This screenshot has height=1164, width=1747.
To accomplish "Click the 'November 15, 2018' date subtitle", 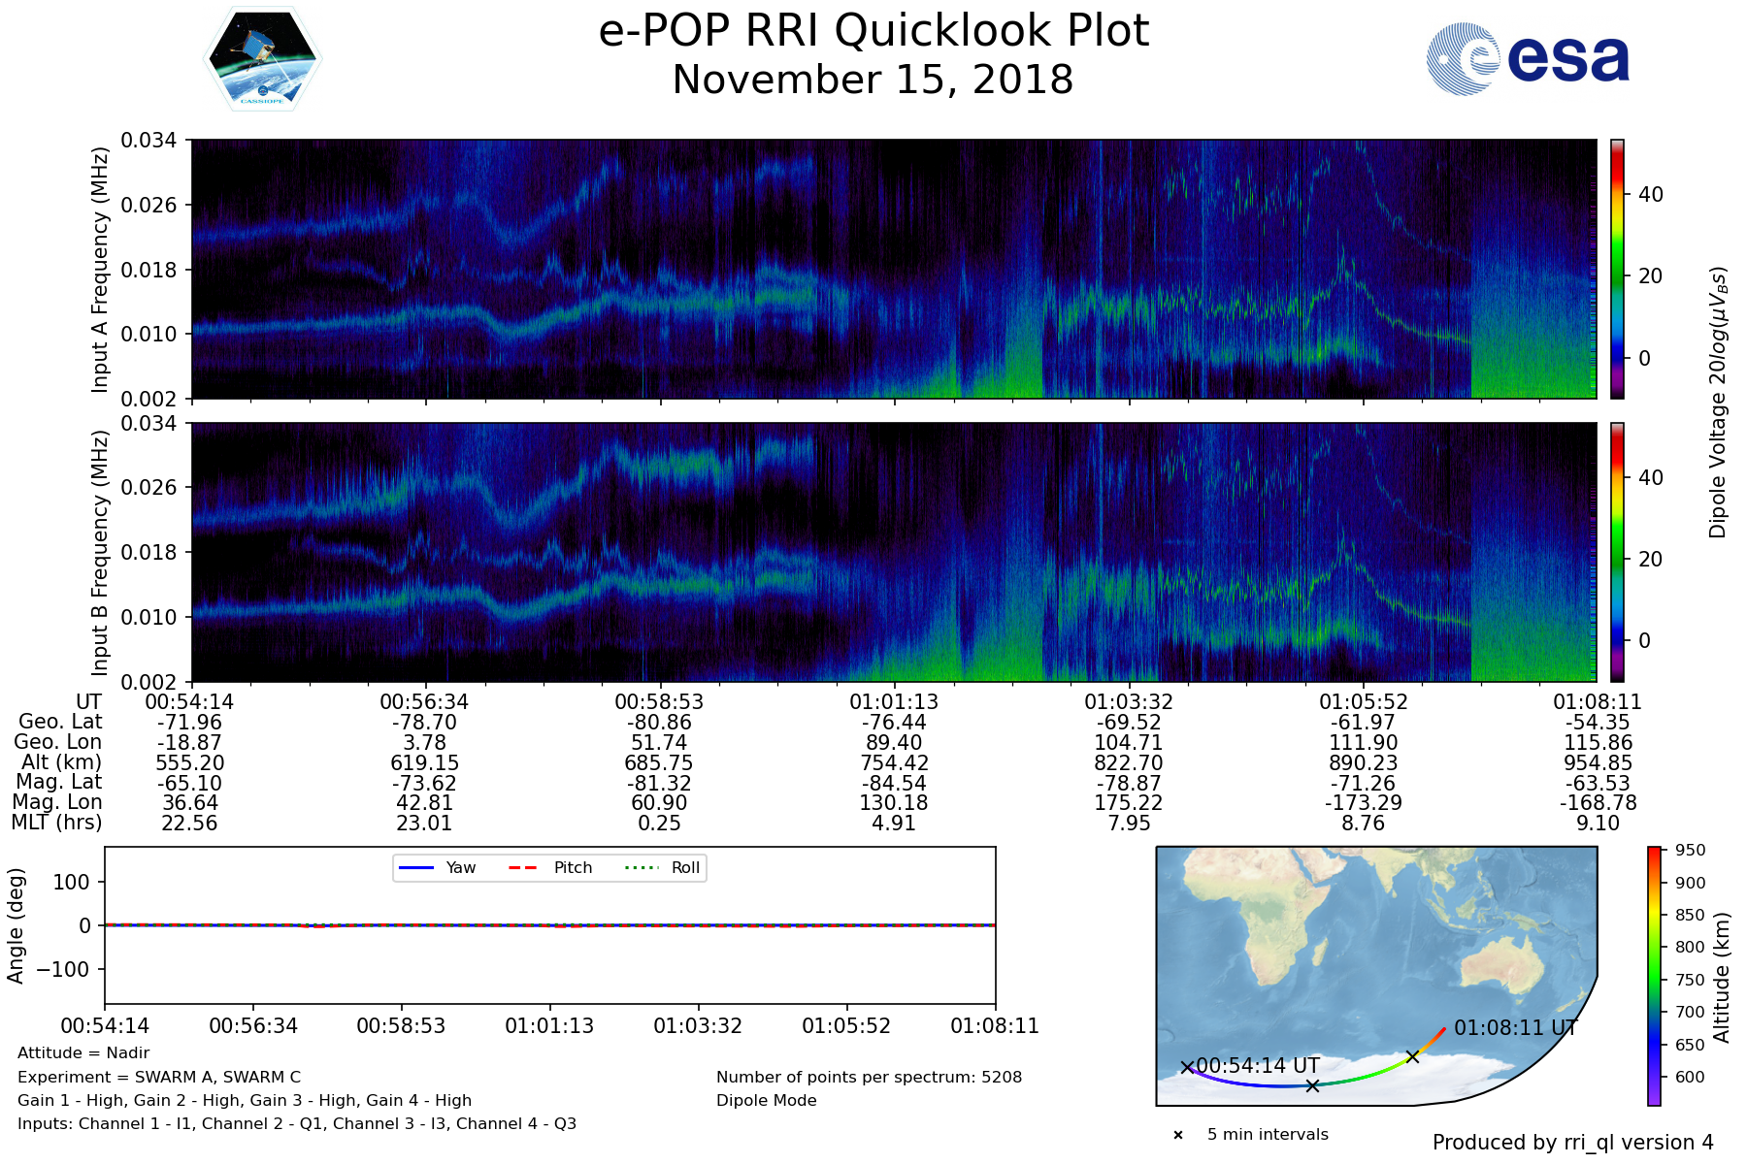I will click(873, 80).
